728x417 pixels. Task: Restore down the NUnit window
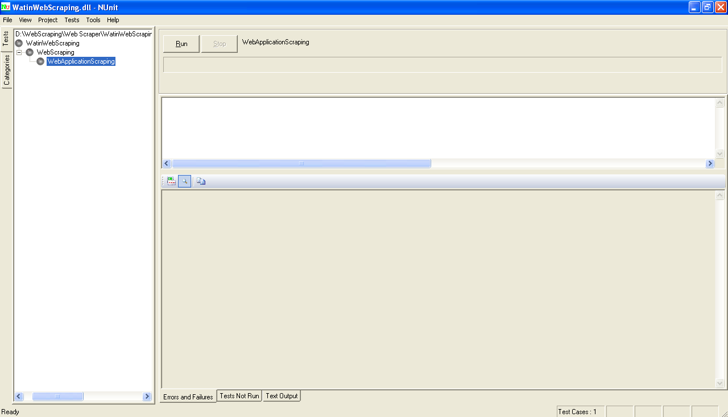point(708,7)
